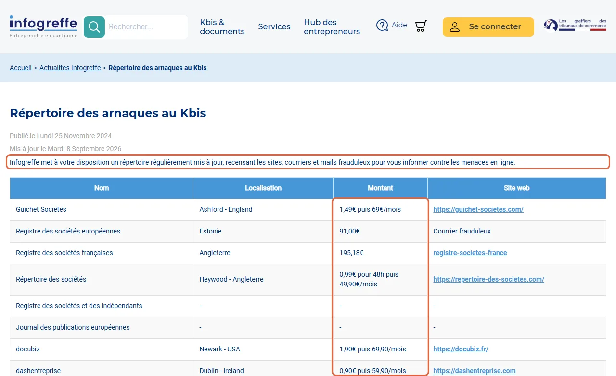Open the registre-societes-france link
Viewport: 616px width, 376px height.
pos(470,253)
